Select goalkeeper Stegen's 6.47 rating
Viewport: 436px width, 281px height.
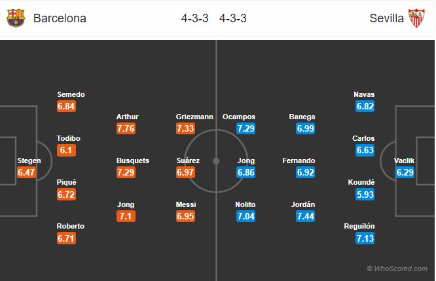(26, 172)
